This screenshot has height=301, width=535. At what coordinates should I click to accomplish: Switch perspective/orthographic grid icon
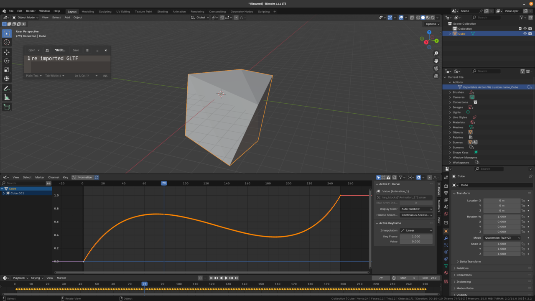[436, 76]
